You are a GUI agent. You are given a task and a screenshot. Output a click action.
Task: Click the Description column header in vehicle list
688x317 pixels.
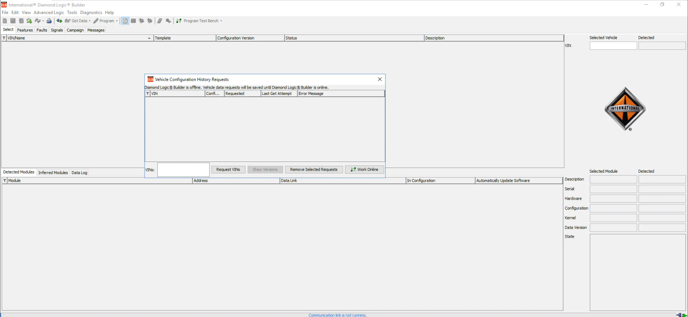pyautogui.click(x=494, y=38)
